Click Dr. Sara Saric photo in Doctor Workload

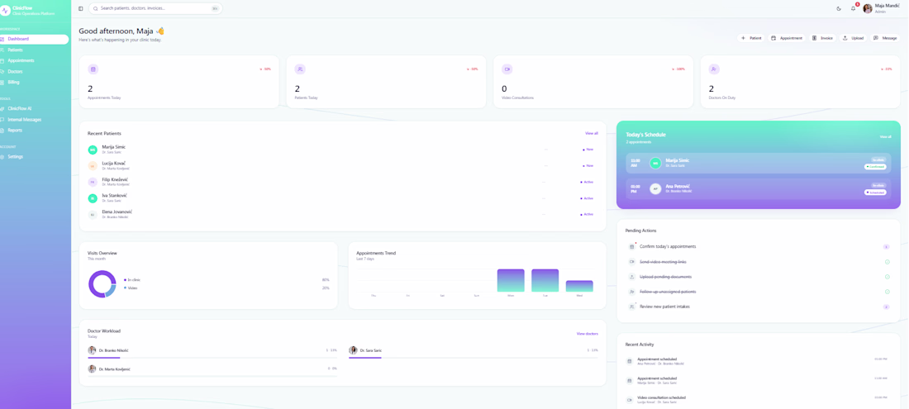pos(353,350)
